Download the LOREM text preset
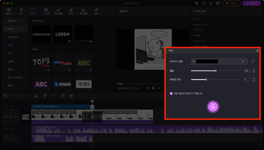The height and width of the screenshot is (150, 264). coord(69,41)
